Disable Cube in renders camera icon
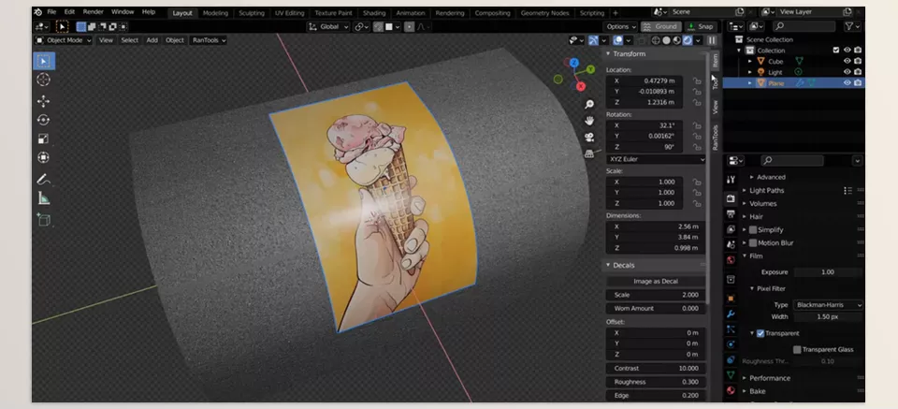This screenshot has width=898, height=409. click(x=858, y=61)
